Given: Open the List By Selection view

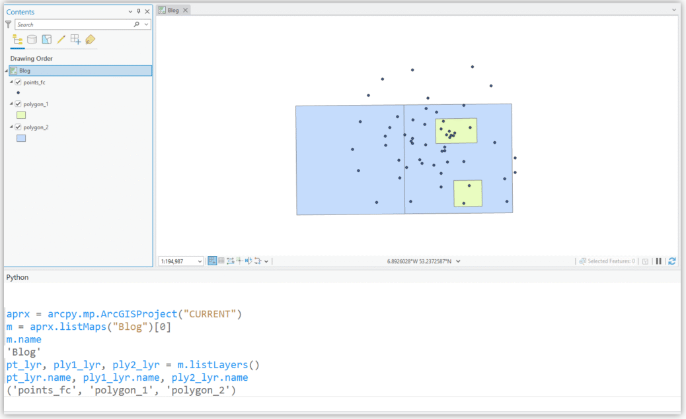Looking at the screenshot, I should (x=46, y=40).
